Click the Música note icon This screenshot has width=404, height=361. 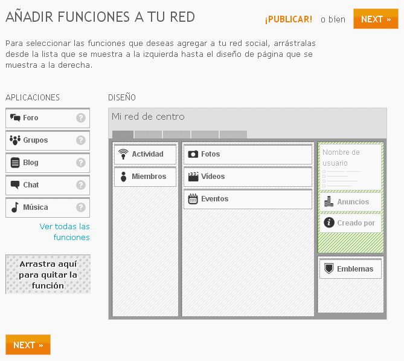coord(15,207)
